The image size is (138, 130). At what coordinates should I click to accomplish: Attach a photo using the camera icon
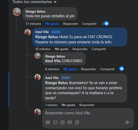[62, 122]
